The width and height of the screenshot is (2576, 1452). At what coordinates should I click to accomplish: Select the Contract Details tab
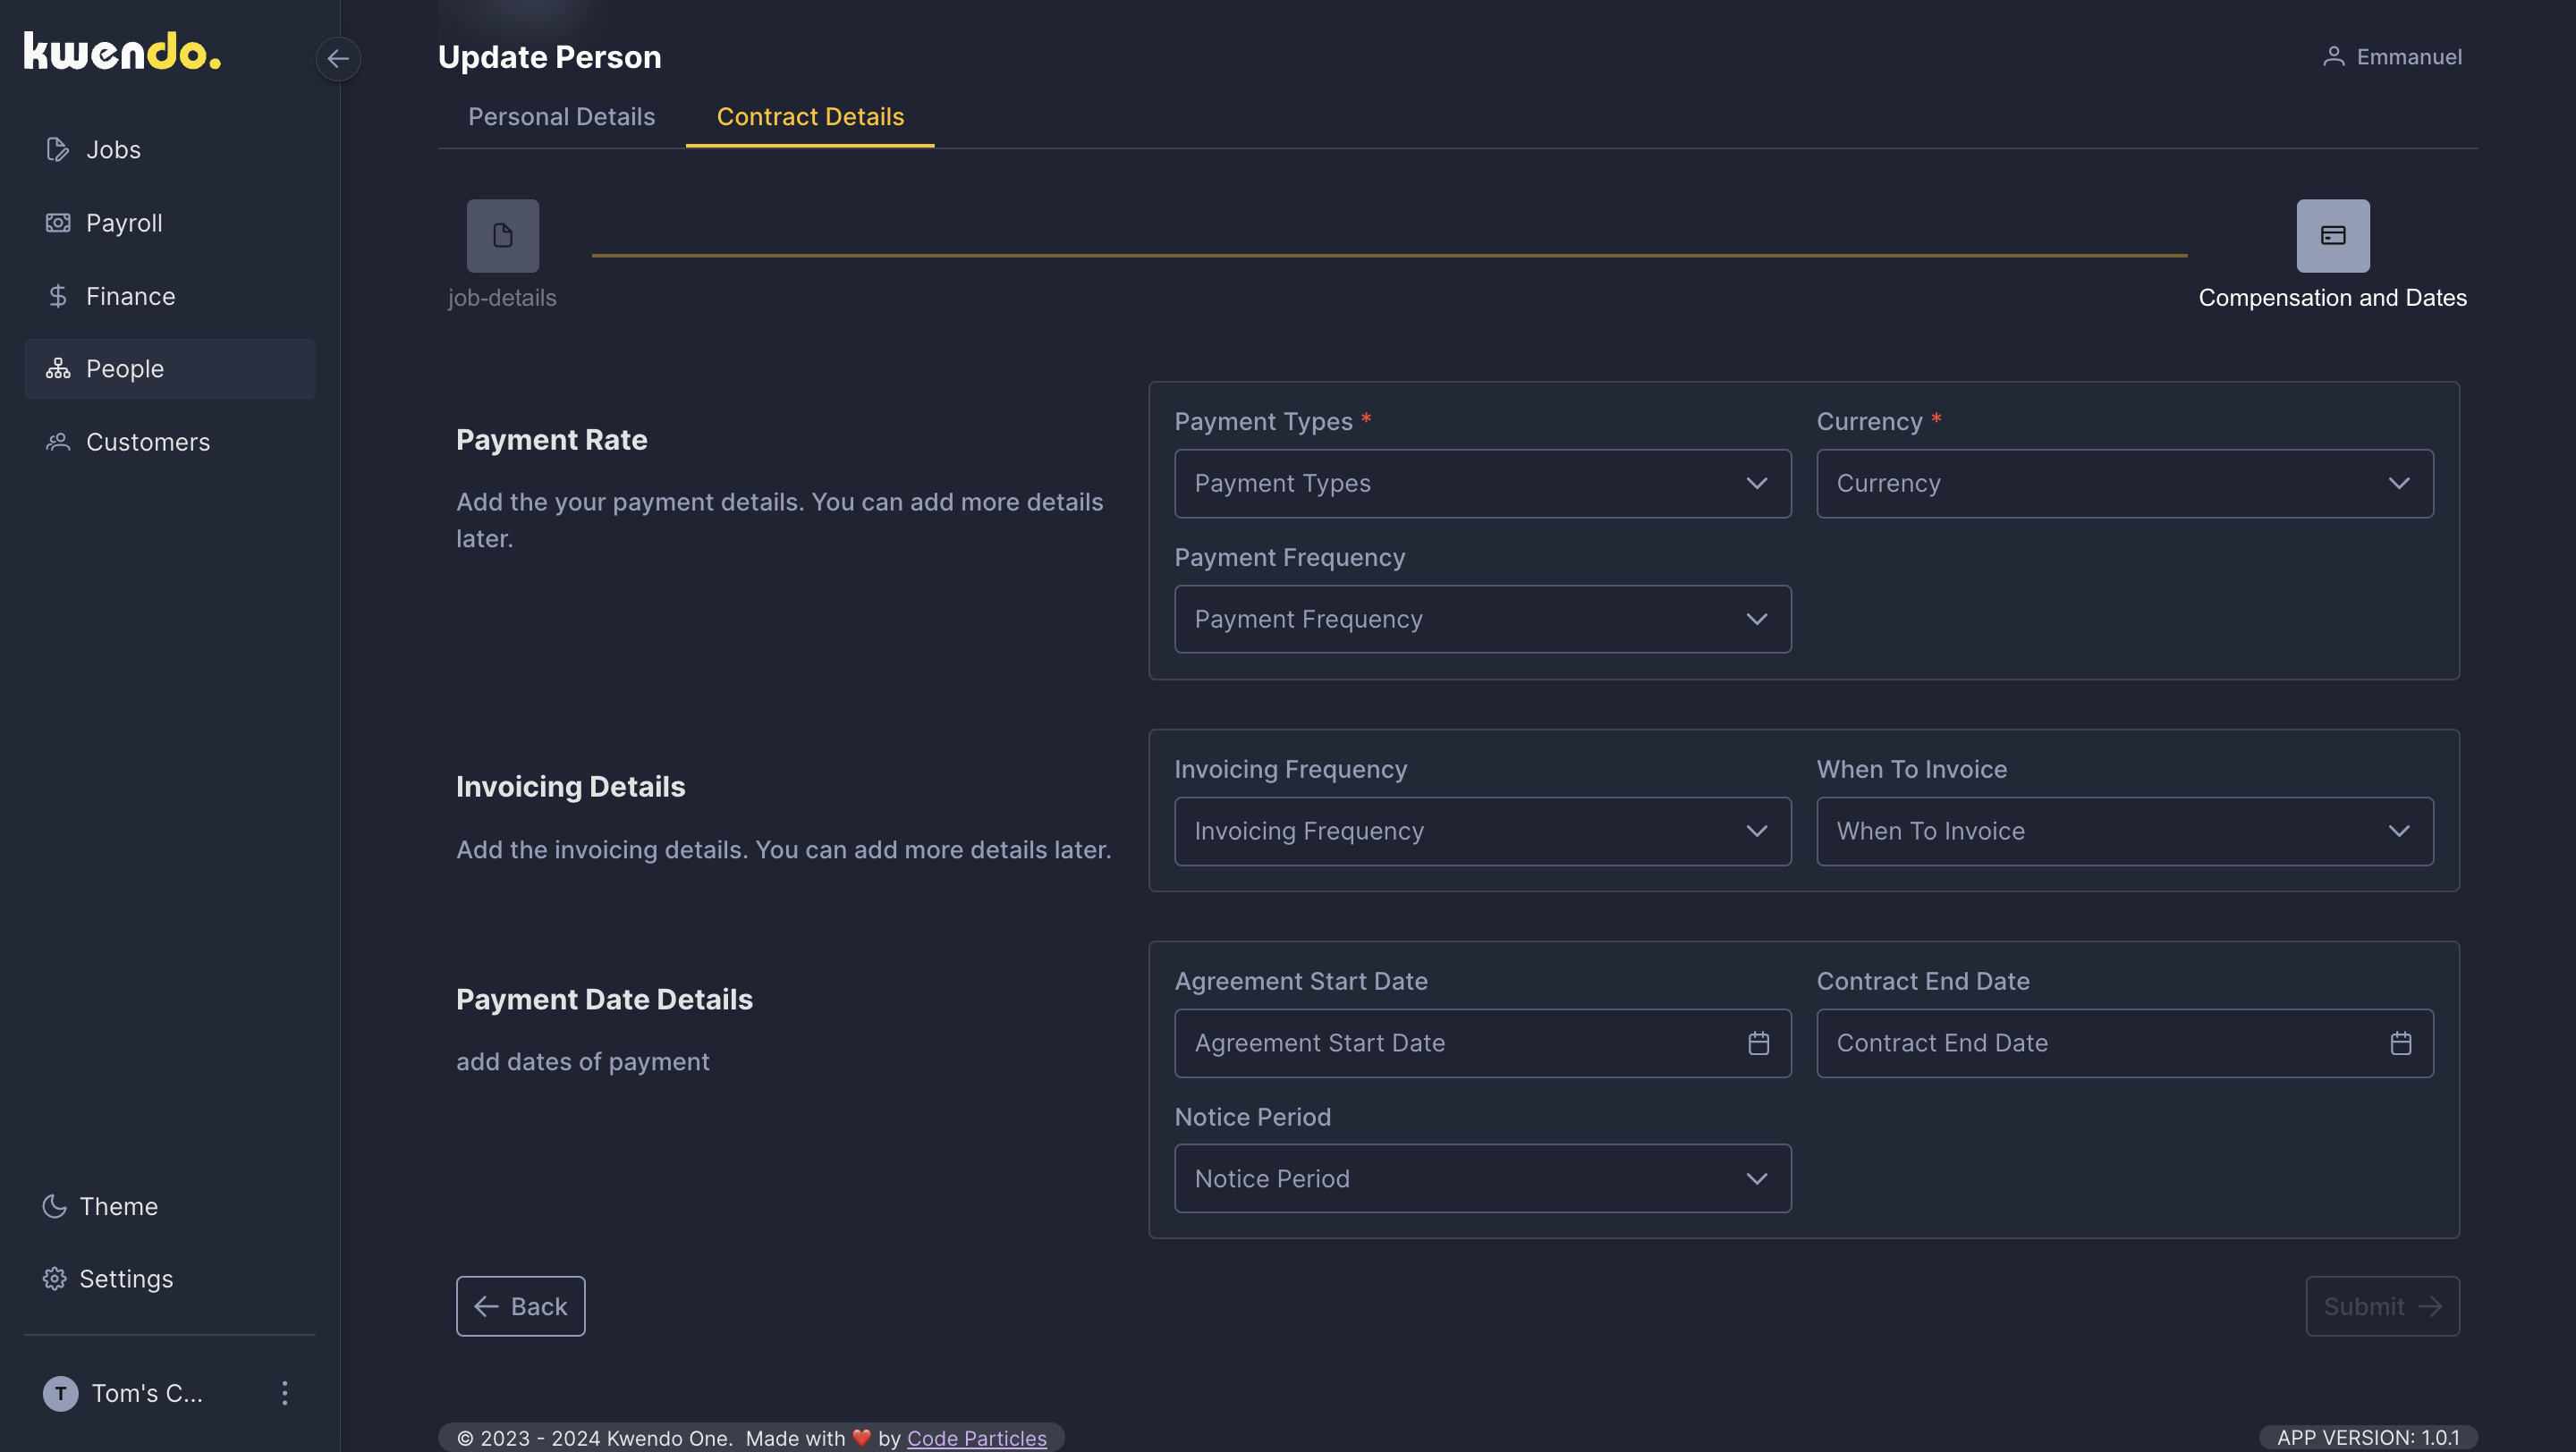pyautogui.click(x=810, y=117)
